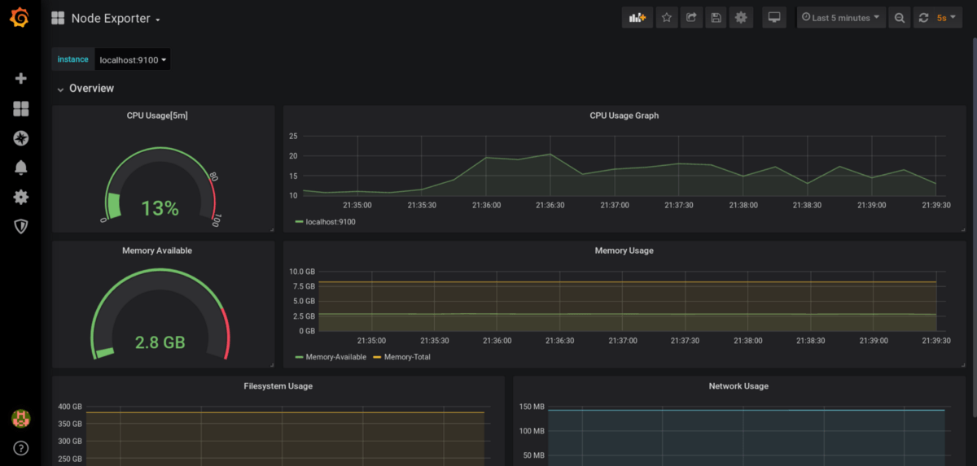Open the Create plus menu in sidebar
The width and height of the screenshot is (977, 466).
[x=21, y=79]
